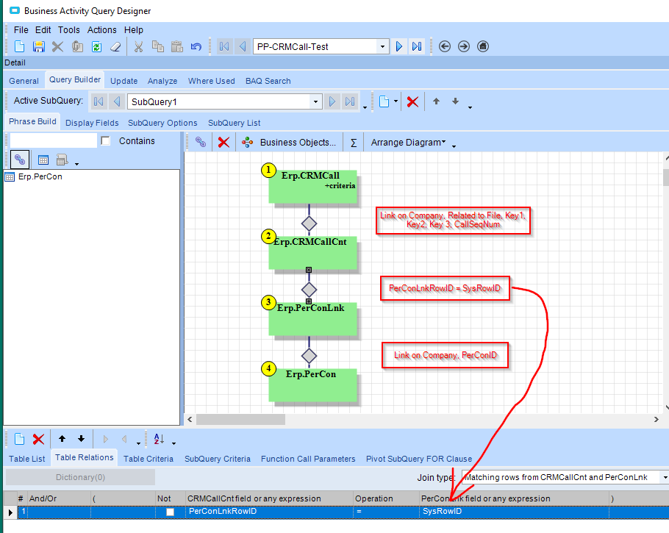The image size is (669, 533).
Task: Open the PP-CRMCall-Test BAQ dropdown
Action: coord(382,46)
